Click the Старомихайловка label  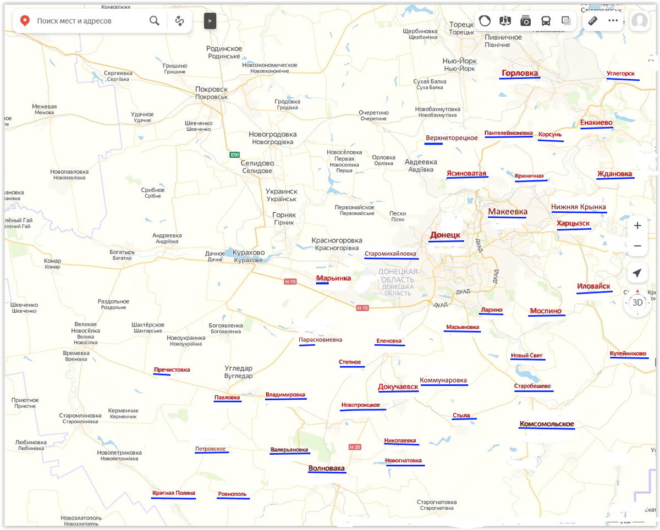pos(391,253)
